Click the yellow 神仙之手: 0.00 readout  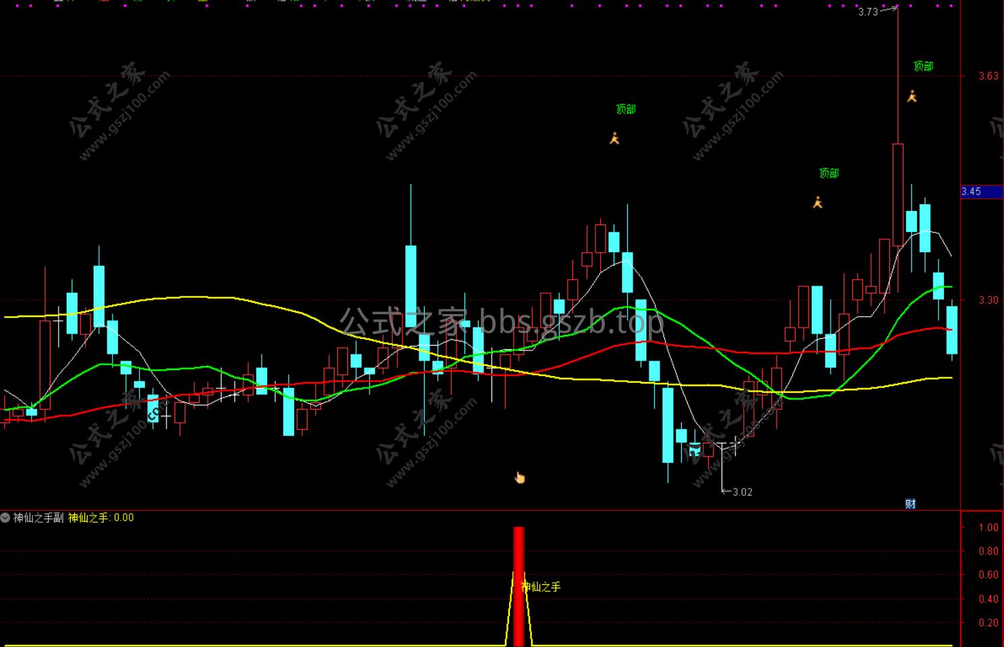point(101,518)
